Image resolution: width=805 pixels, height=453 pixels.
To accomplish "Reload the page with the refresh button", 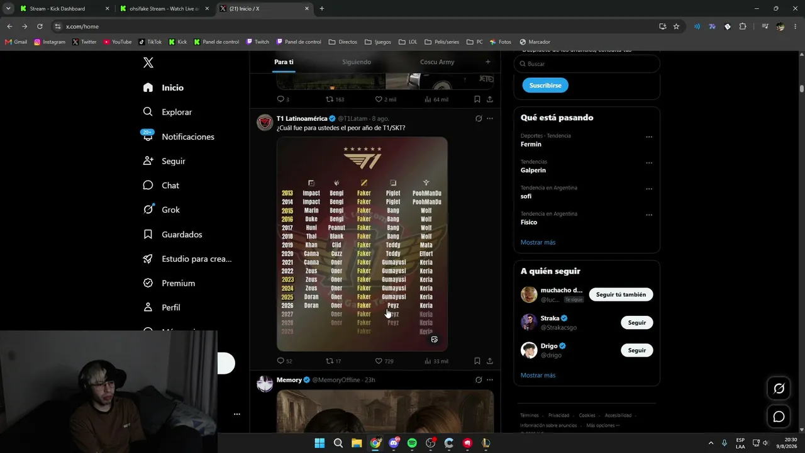I will coord(40,26).
